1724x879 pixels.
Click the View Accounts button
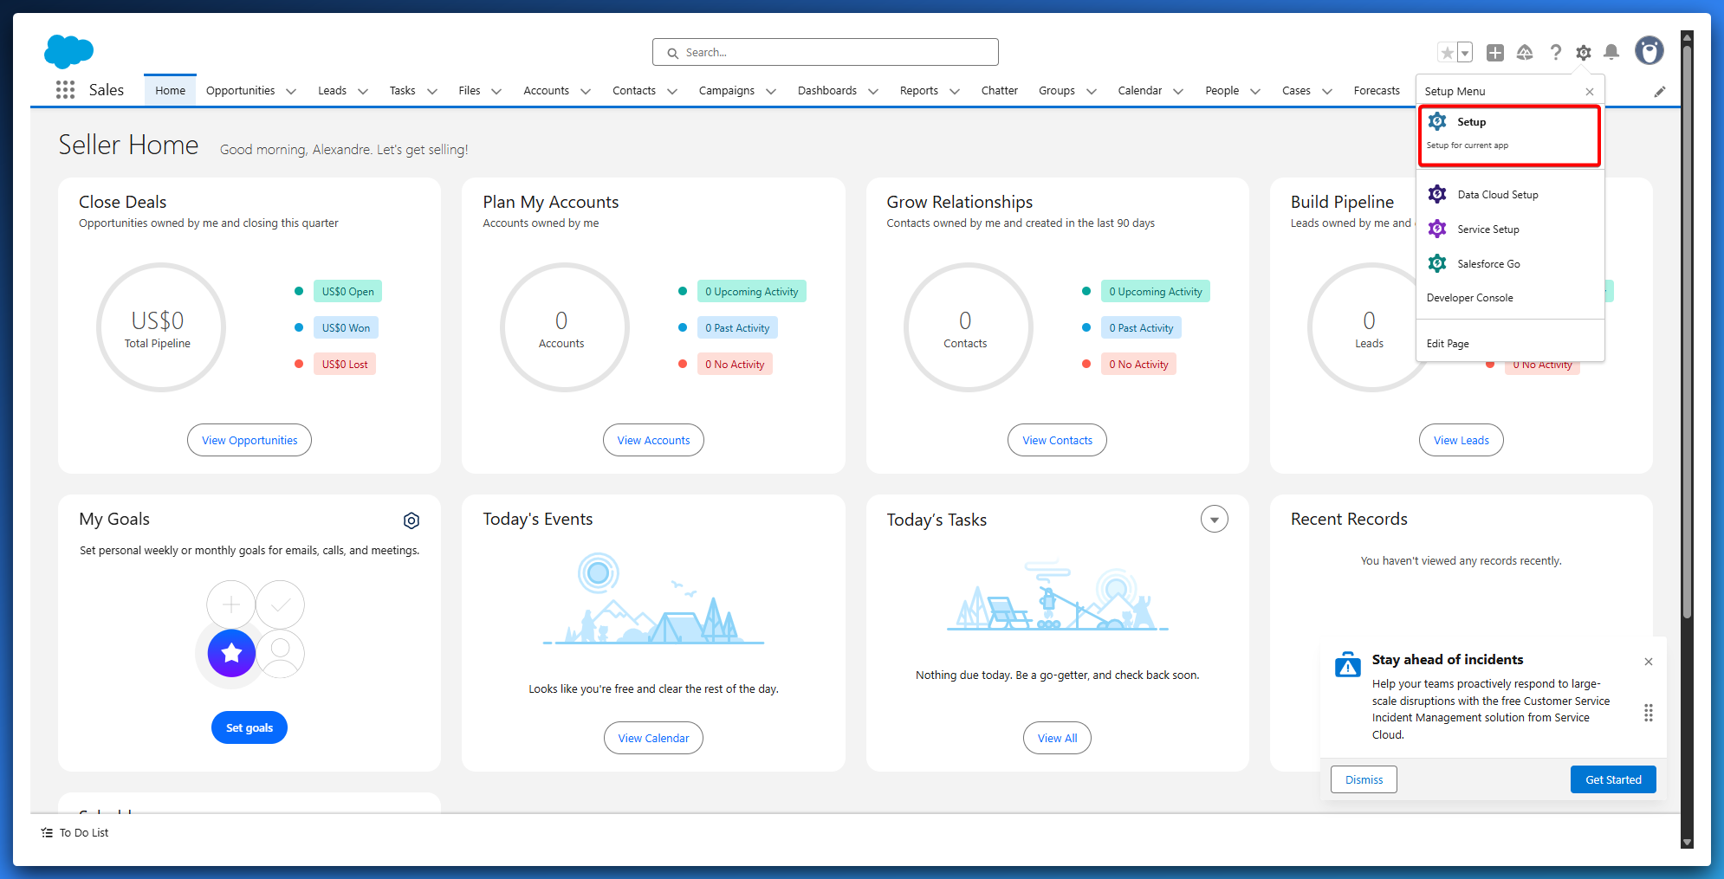653,440
